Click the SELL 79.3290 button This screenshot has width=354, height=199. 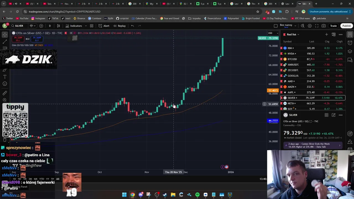(x=18, y=39)
